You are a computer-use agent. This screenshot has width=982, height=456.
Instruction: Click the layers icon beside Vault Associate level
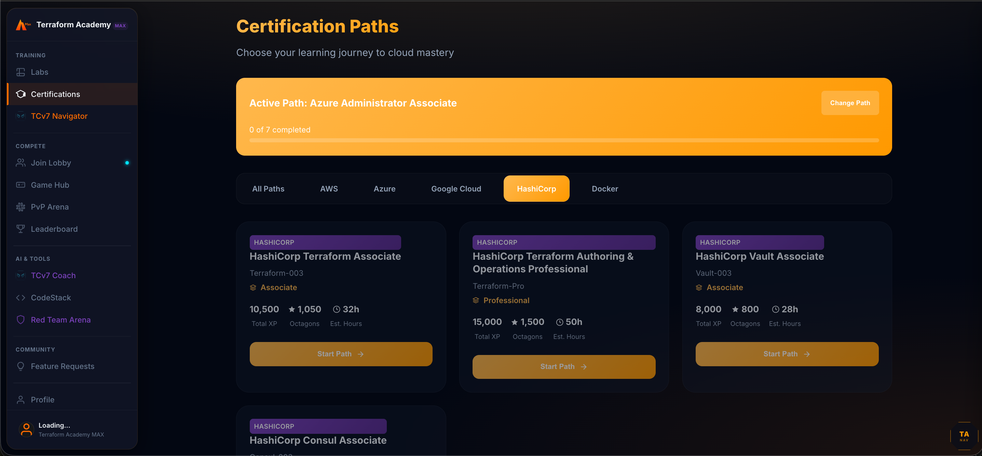coord(699,288)
